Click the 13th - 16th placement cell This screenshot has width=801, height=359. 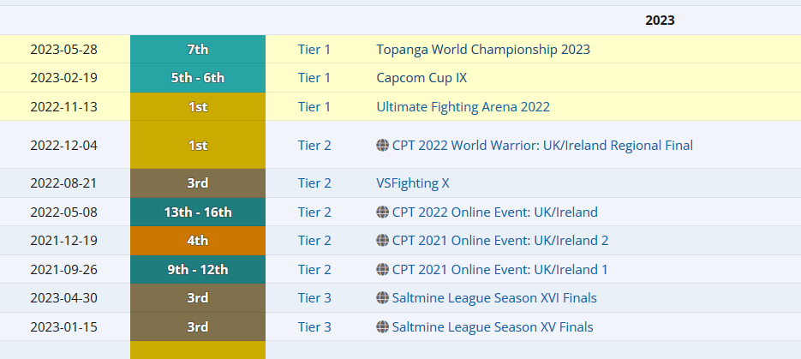(x=198, y=212)
